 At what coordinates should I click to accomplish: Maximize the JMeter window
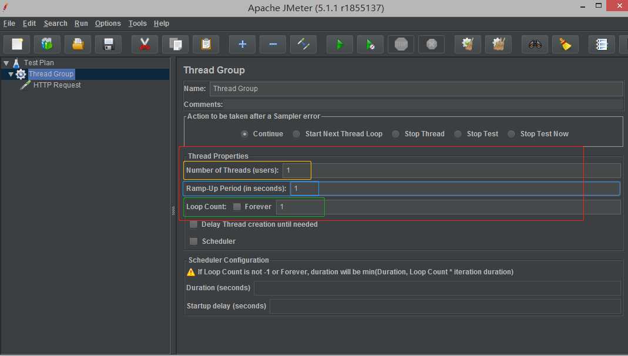coord(599,6)
